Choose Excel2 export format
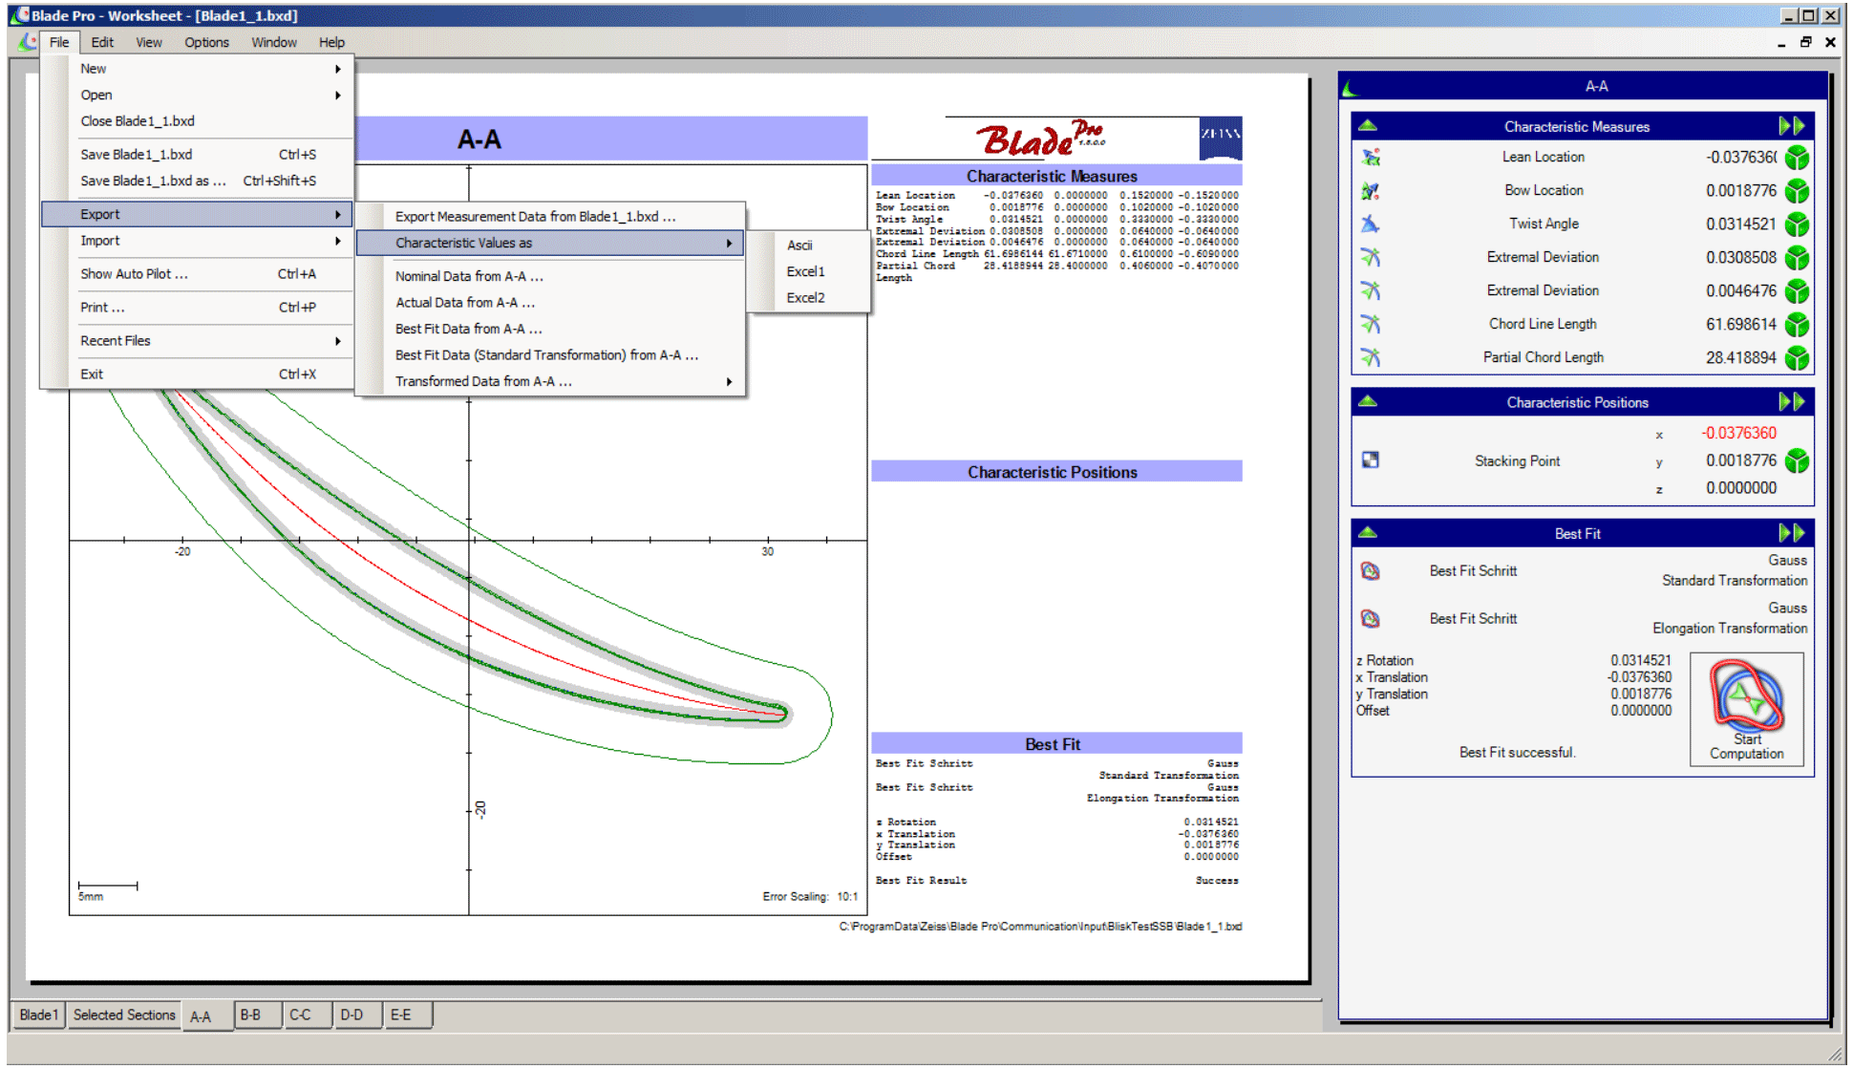The image size is (1853, 1069). pyautogui.click(x=808, y=298)
